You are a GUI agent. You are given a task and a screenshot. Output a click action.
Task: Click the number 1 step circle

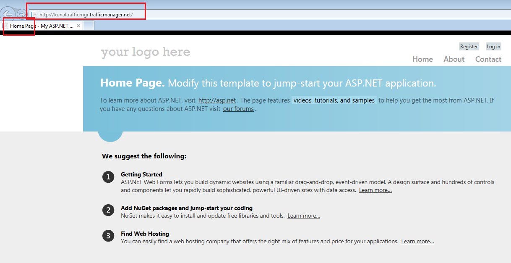point(108,177)
